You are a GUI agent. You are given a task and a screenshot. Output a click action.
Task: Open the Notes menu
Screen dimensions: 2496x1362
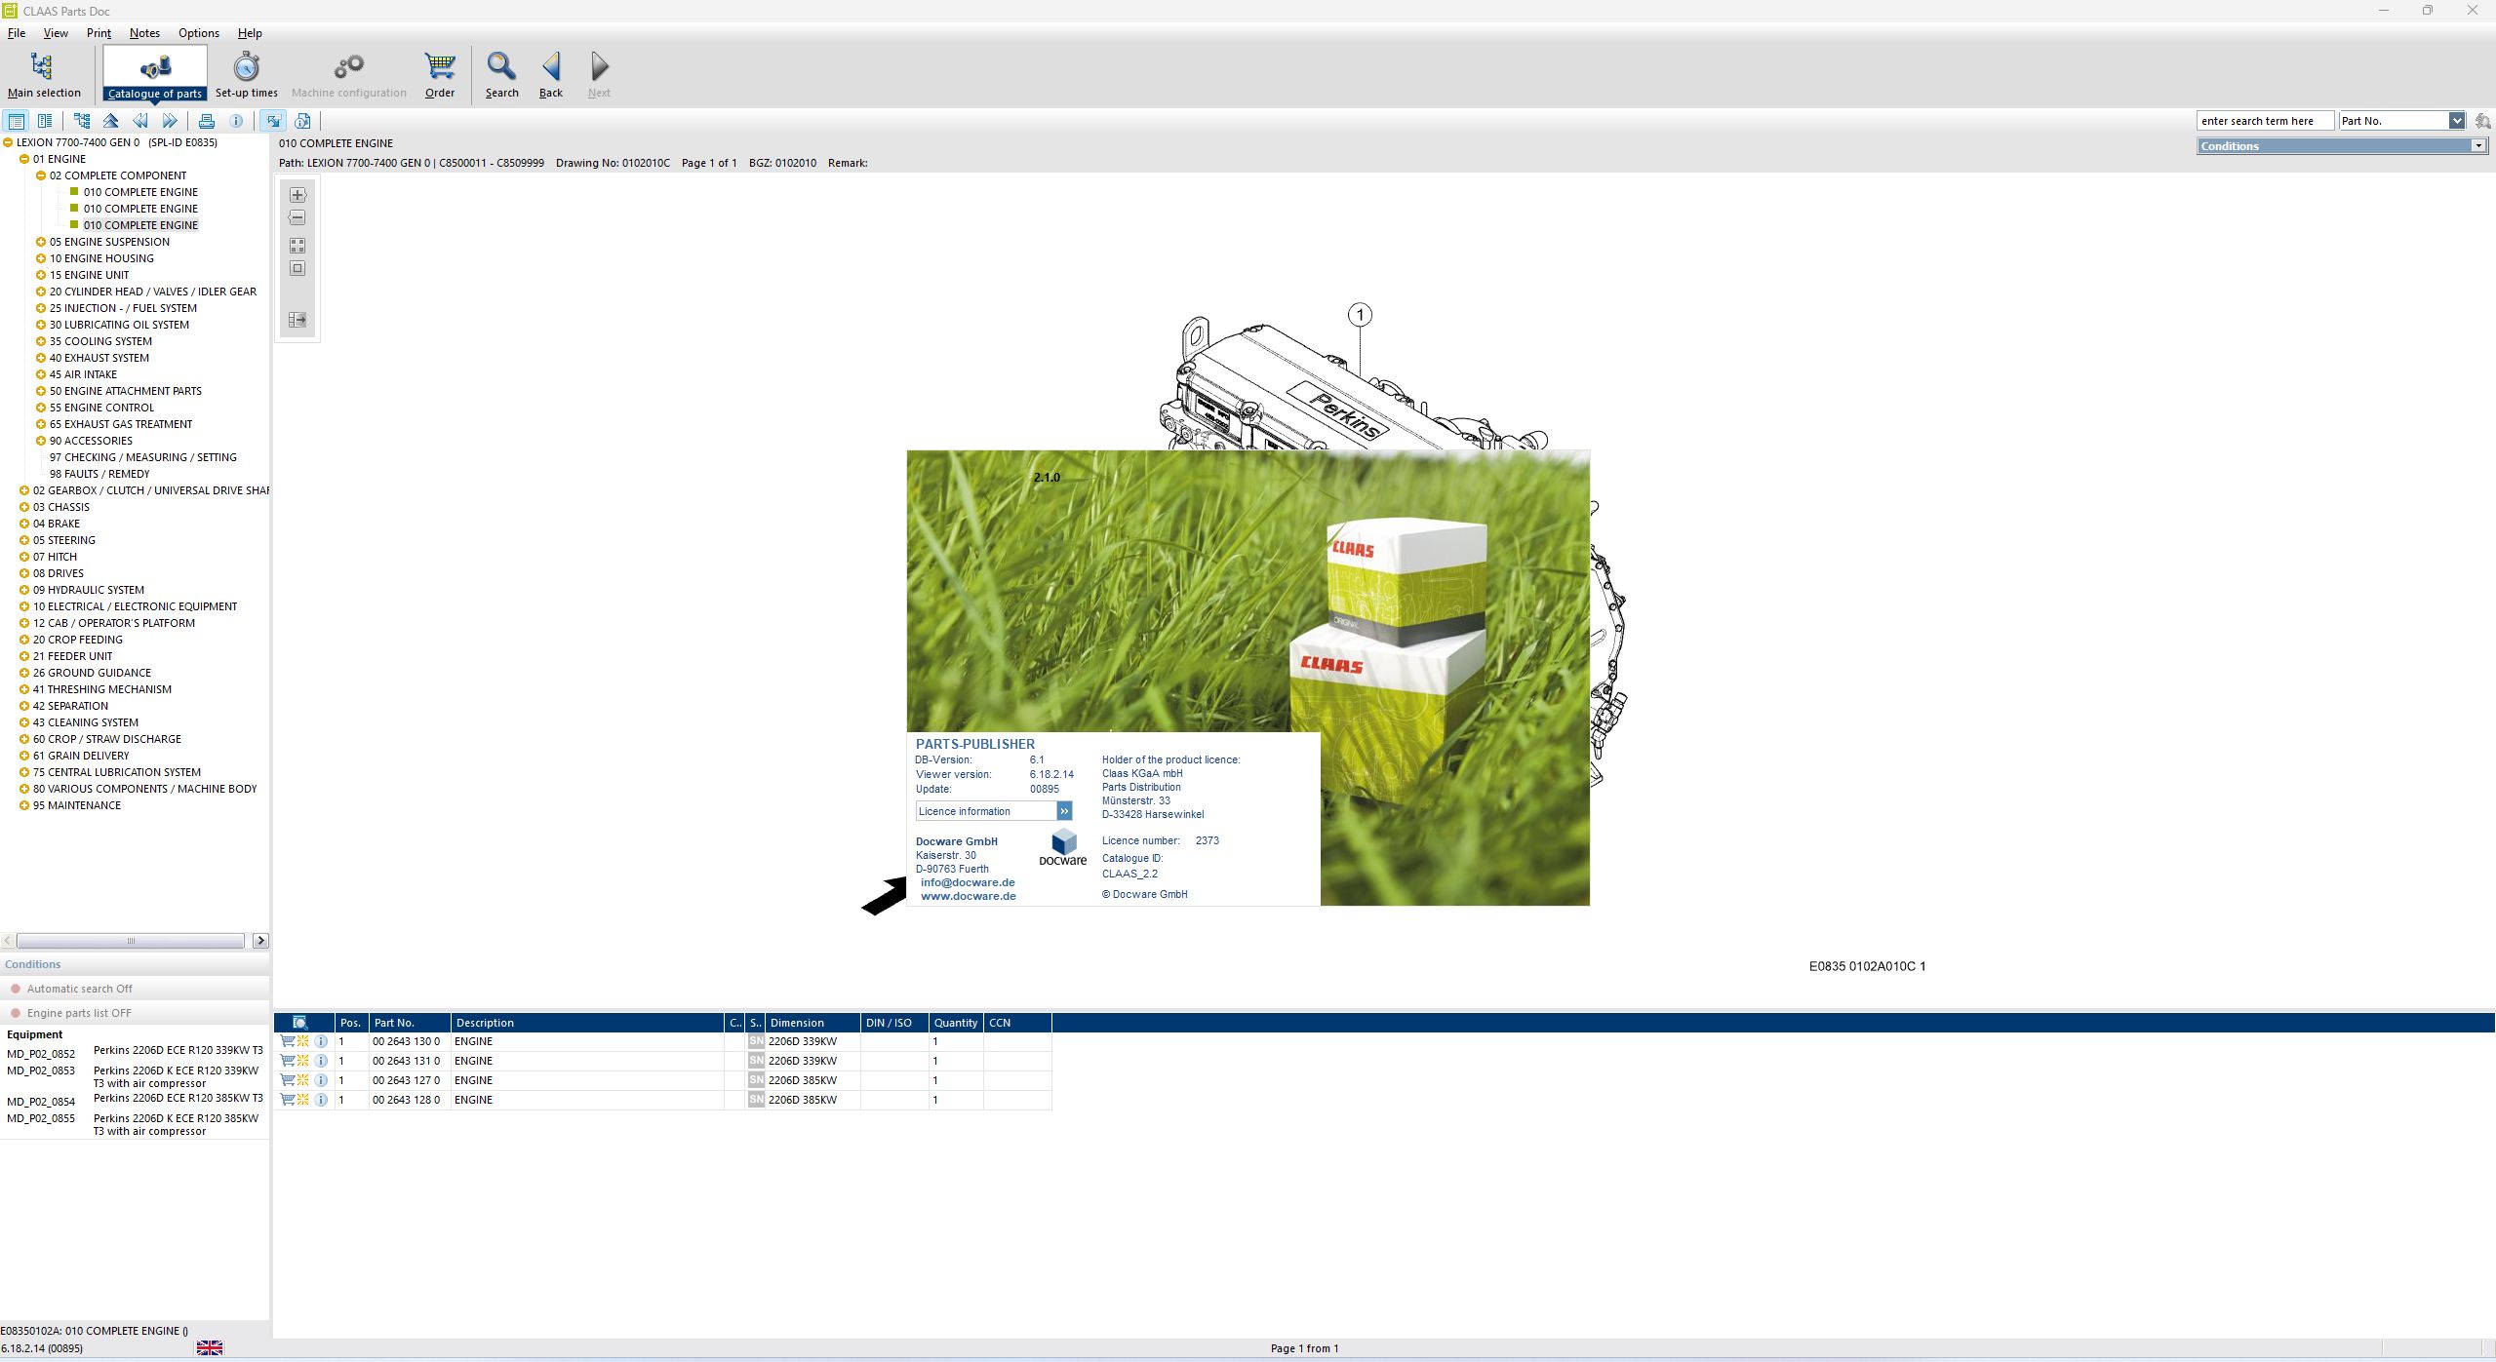pyautogui.click(x=143, y=32)
